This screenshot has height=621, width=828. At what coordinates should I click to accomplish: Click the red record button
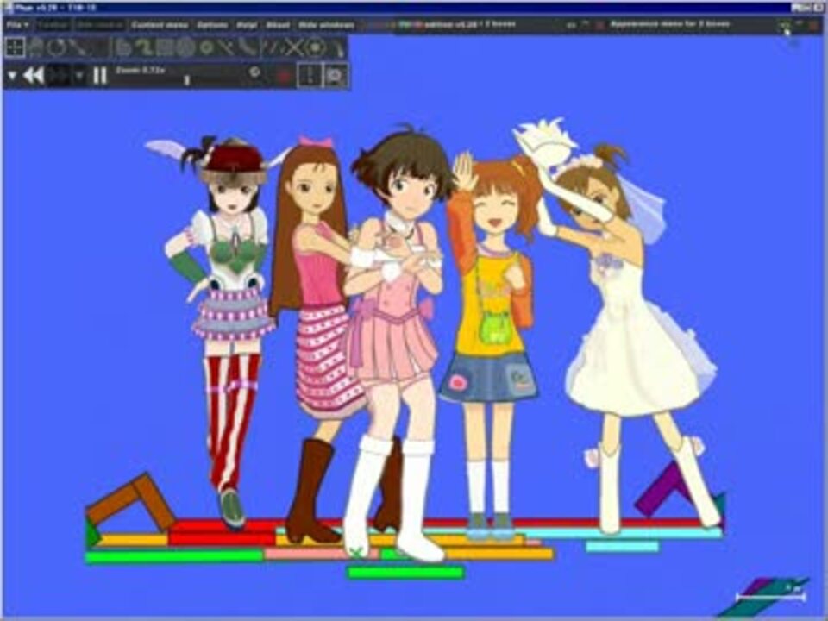[284, 76]
